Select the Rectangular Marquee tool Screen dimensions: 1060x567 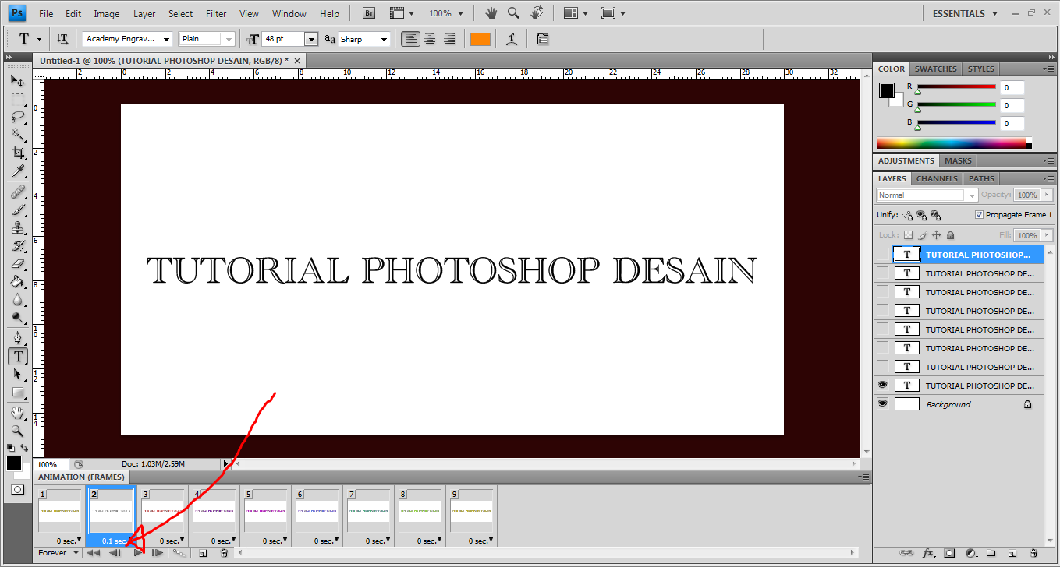click(x=17, y=99)
